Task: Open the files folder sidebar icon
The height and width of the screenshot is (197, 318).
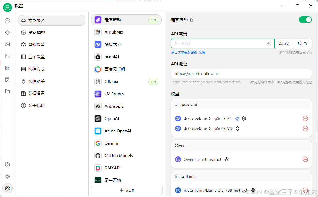Action: 7,91
